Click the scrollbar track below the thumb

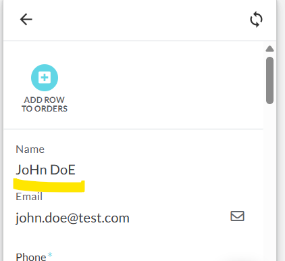[269, 181]
